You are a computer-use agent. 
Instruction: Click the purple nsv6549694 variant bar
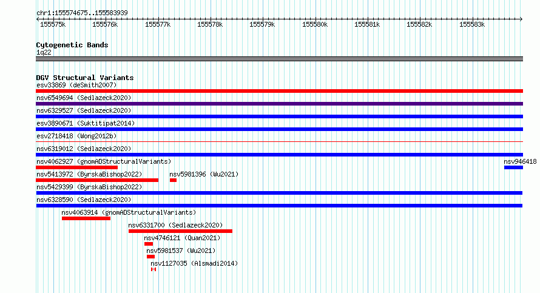point(279,104)
